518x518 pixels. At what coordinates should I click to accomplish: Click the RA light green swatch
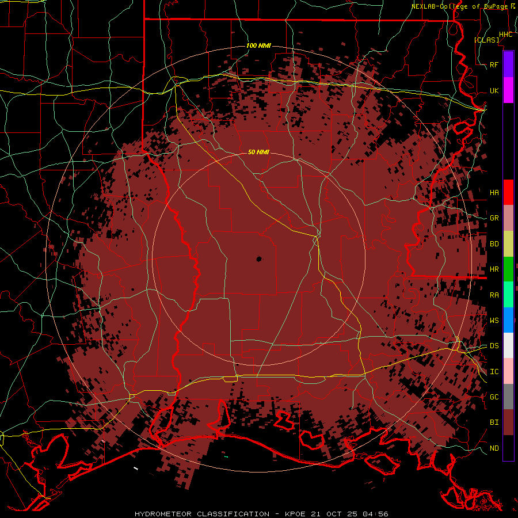click(x=508, y=295)
